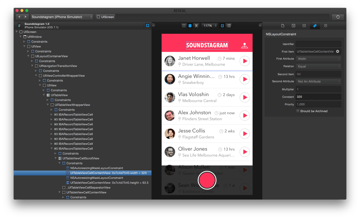Click the iPhone device icon beside Soundstagram 1.0
Screen dimensions: 360x219
[x=19, y=26]
